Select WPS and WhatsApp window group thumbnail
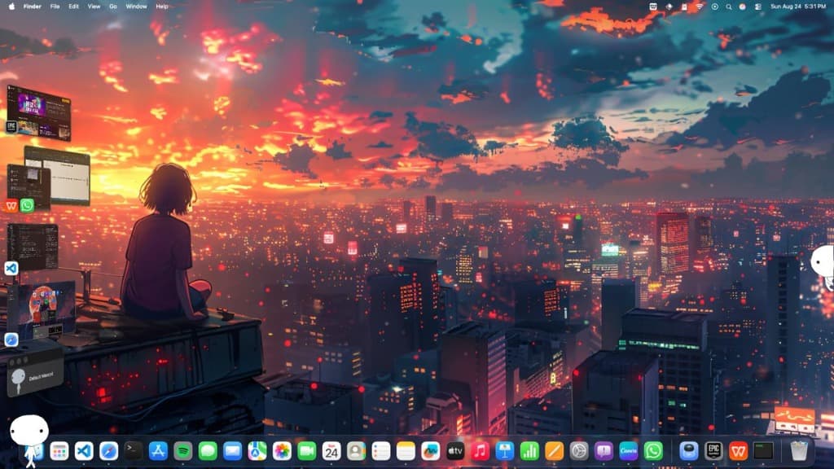 [x=48, y=178]
